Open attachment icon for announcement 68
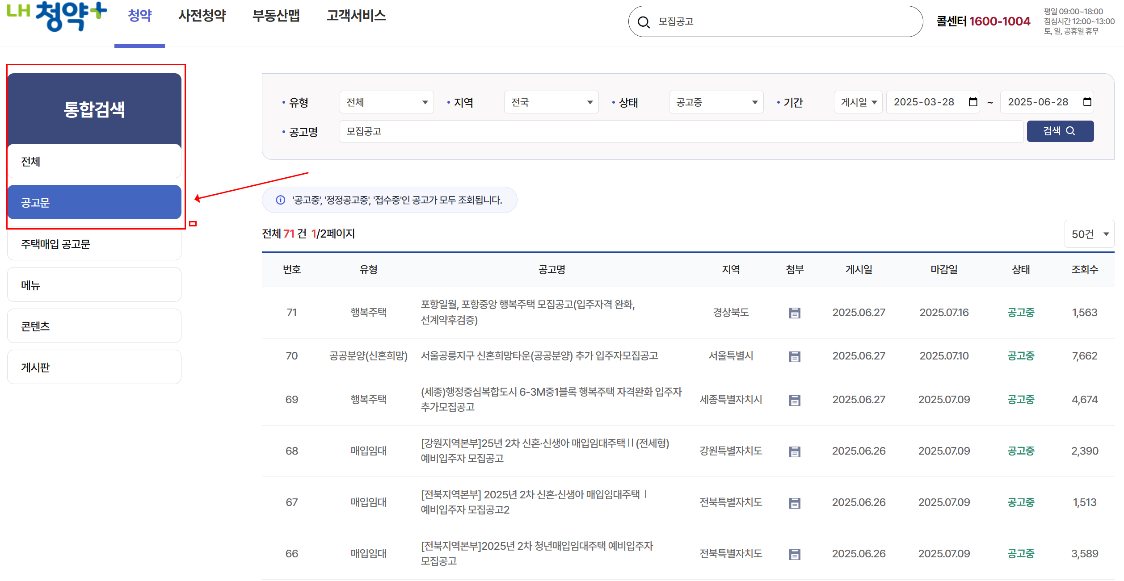This screenshot has width=1124, height=581. (x=794, y=451)
